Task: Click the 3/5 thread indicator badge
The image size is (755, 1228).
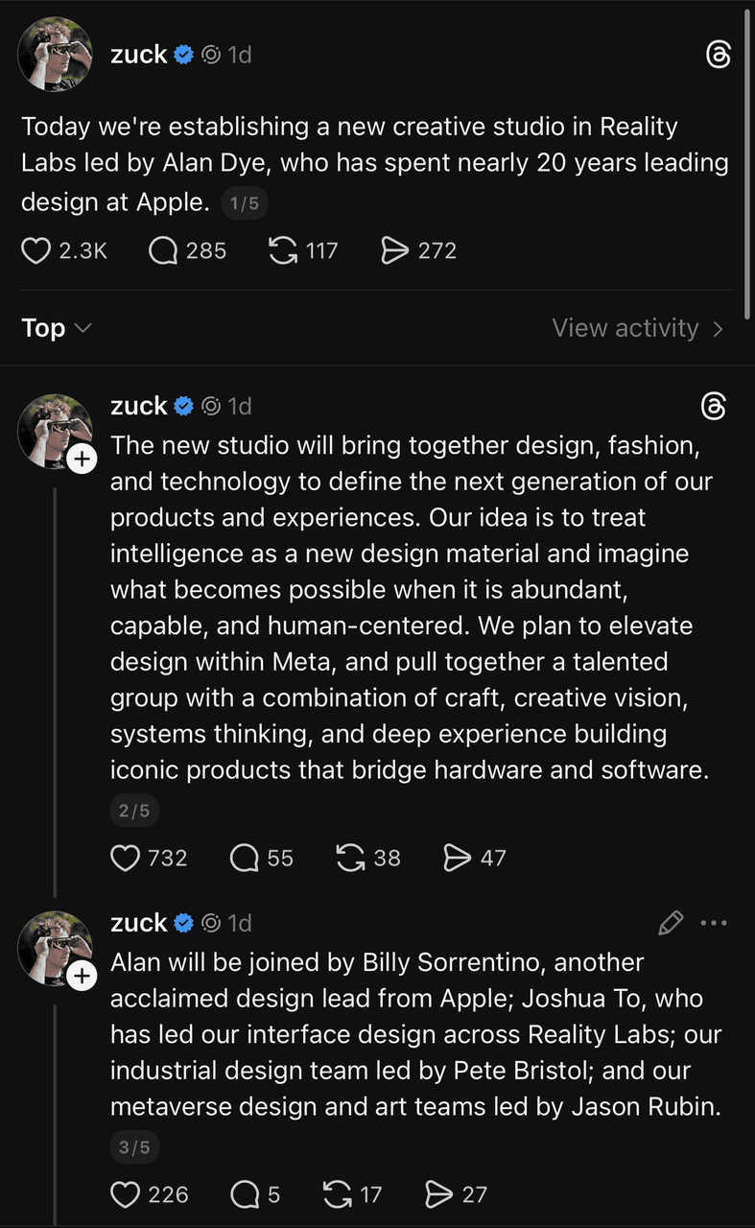Action: coord(134,1147)
